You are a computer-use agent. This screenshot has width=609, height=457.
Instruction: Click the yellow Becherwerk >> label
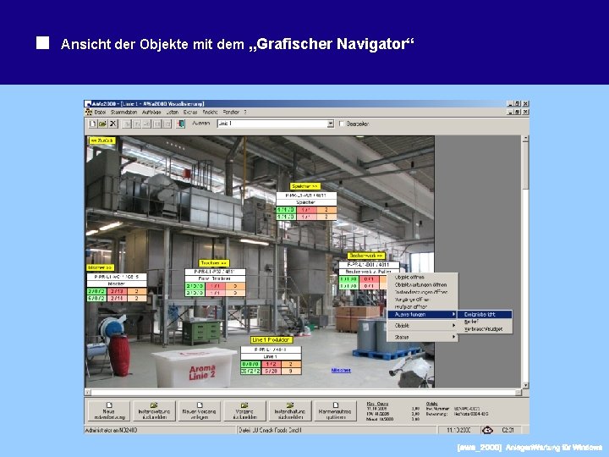[366, 256]
